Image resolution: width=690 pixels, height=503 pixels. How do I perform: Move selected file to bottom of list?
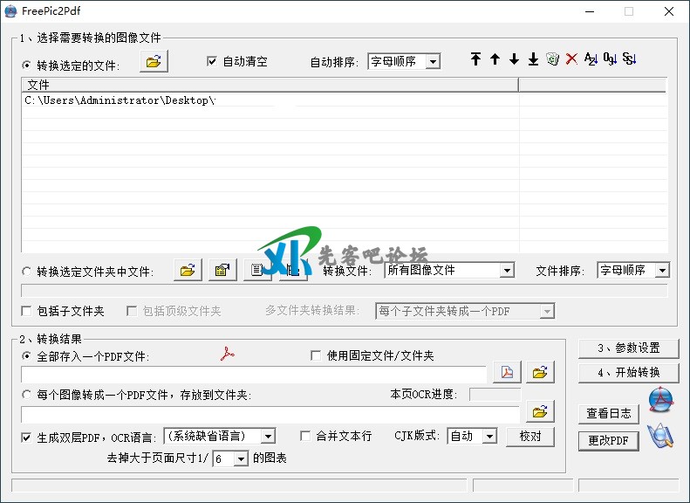click(x=533, y=59)
